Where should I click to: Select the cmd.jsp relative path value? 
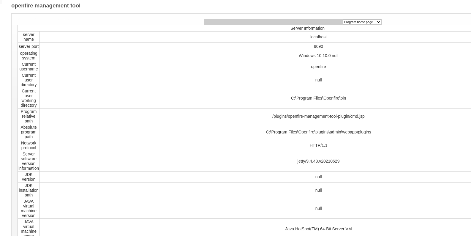coord(318,116)
